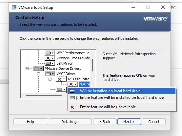Open NSX File Introspection install dropdown
182x136 pixels.
point(61,79)
